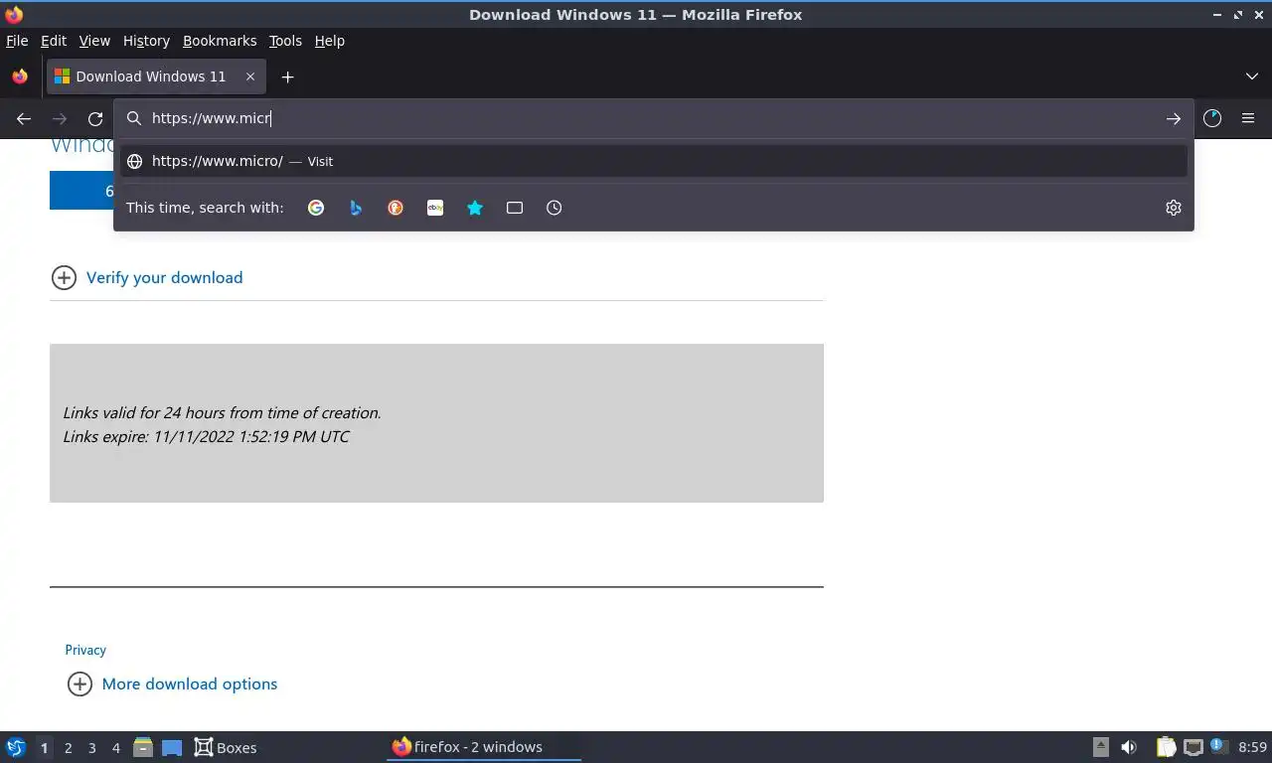Open the file manager taskbar icon
The width and height of the screenshot is (1272, 763).
point(143,747)
